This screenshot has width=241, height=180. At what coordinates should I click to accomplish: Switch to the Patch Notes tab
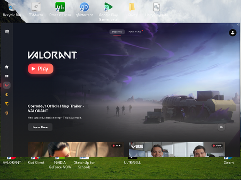click(135, 32)
